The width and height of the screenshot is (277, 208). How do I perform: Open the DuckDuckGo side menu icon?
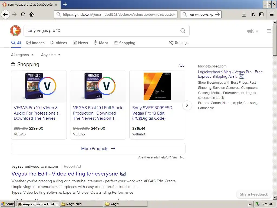pos(269,31)
